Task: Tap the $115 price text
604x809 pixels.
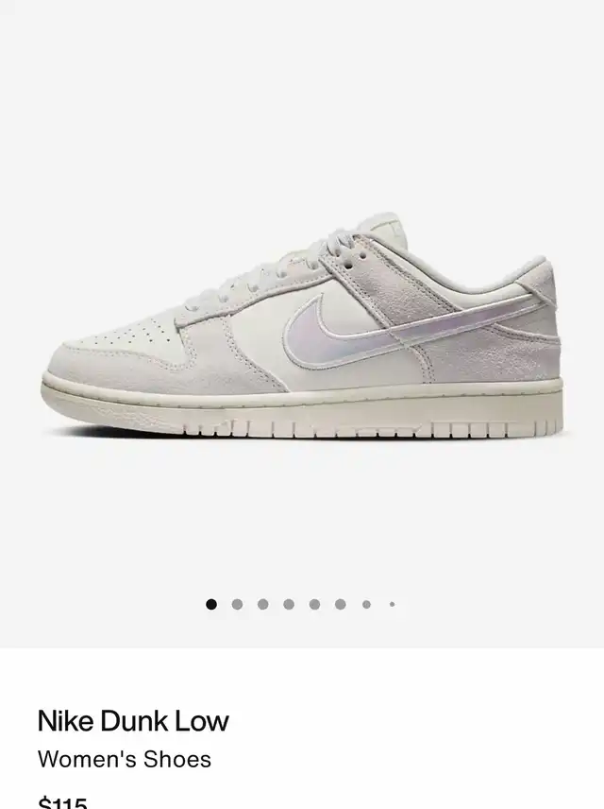Action: (63, 802)
